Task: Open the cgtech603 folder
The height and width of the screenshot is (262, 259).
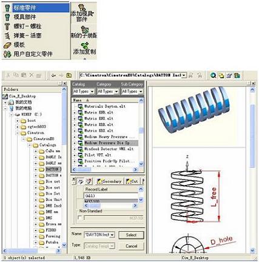Action: click(36, 127)
